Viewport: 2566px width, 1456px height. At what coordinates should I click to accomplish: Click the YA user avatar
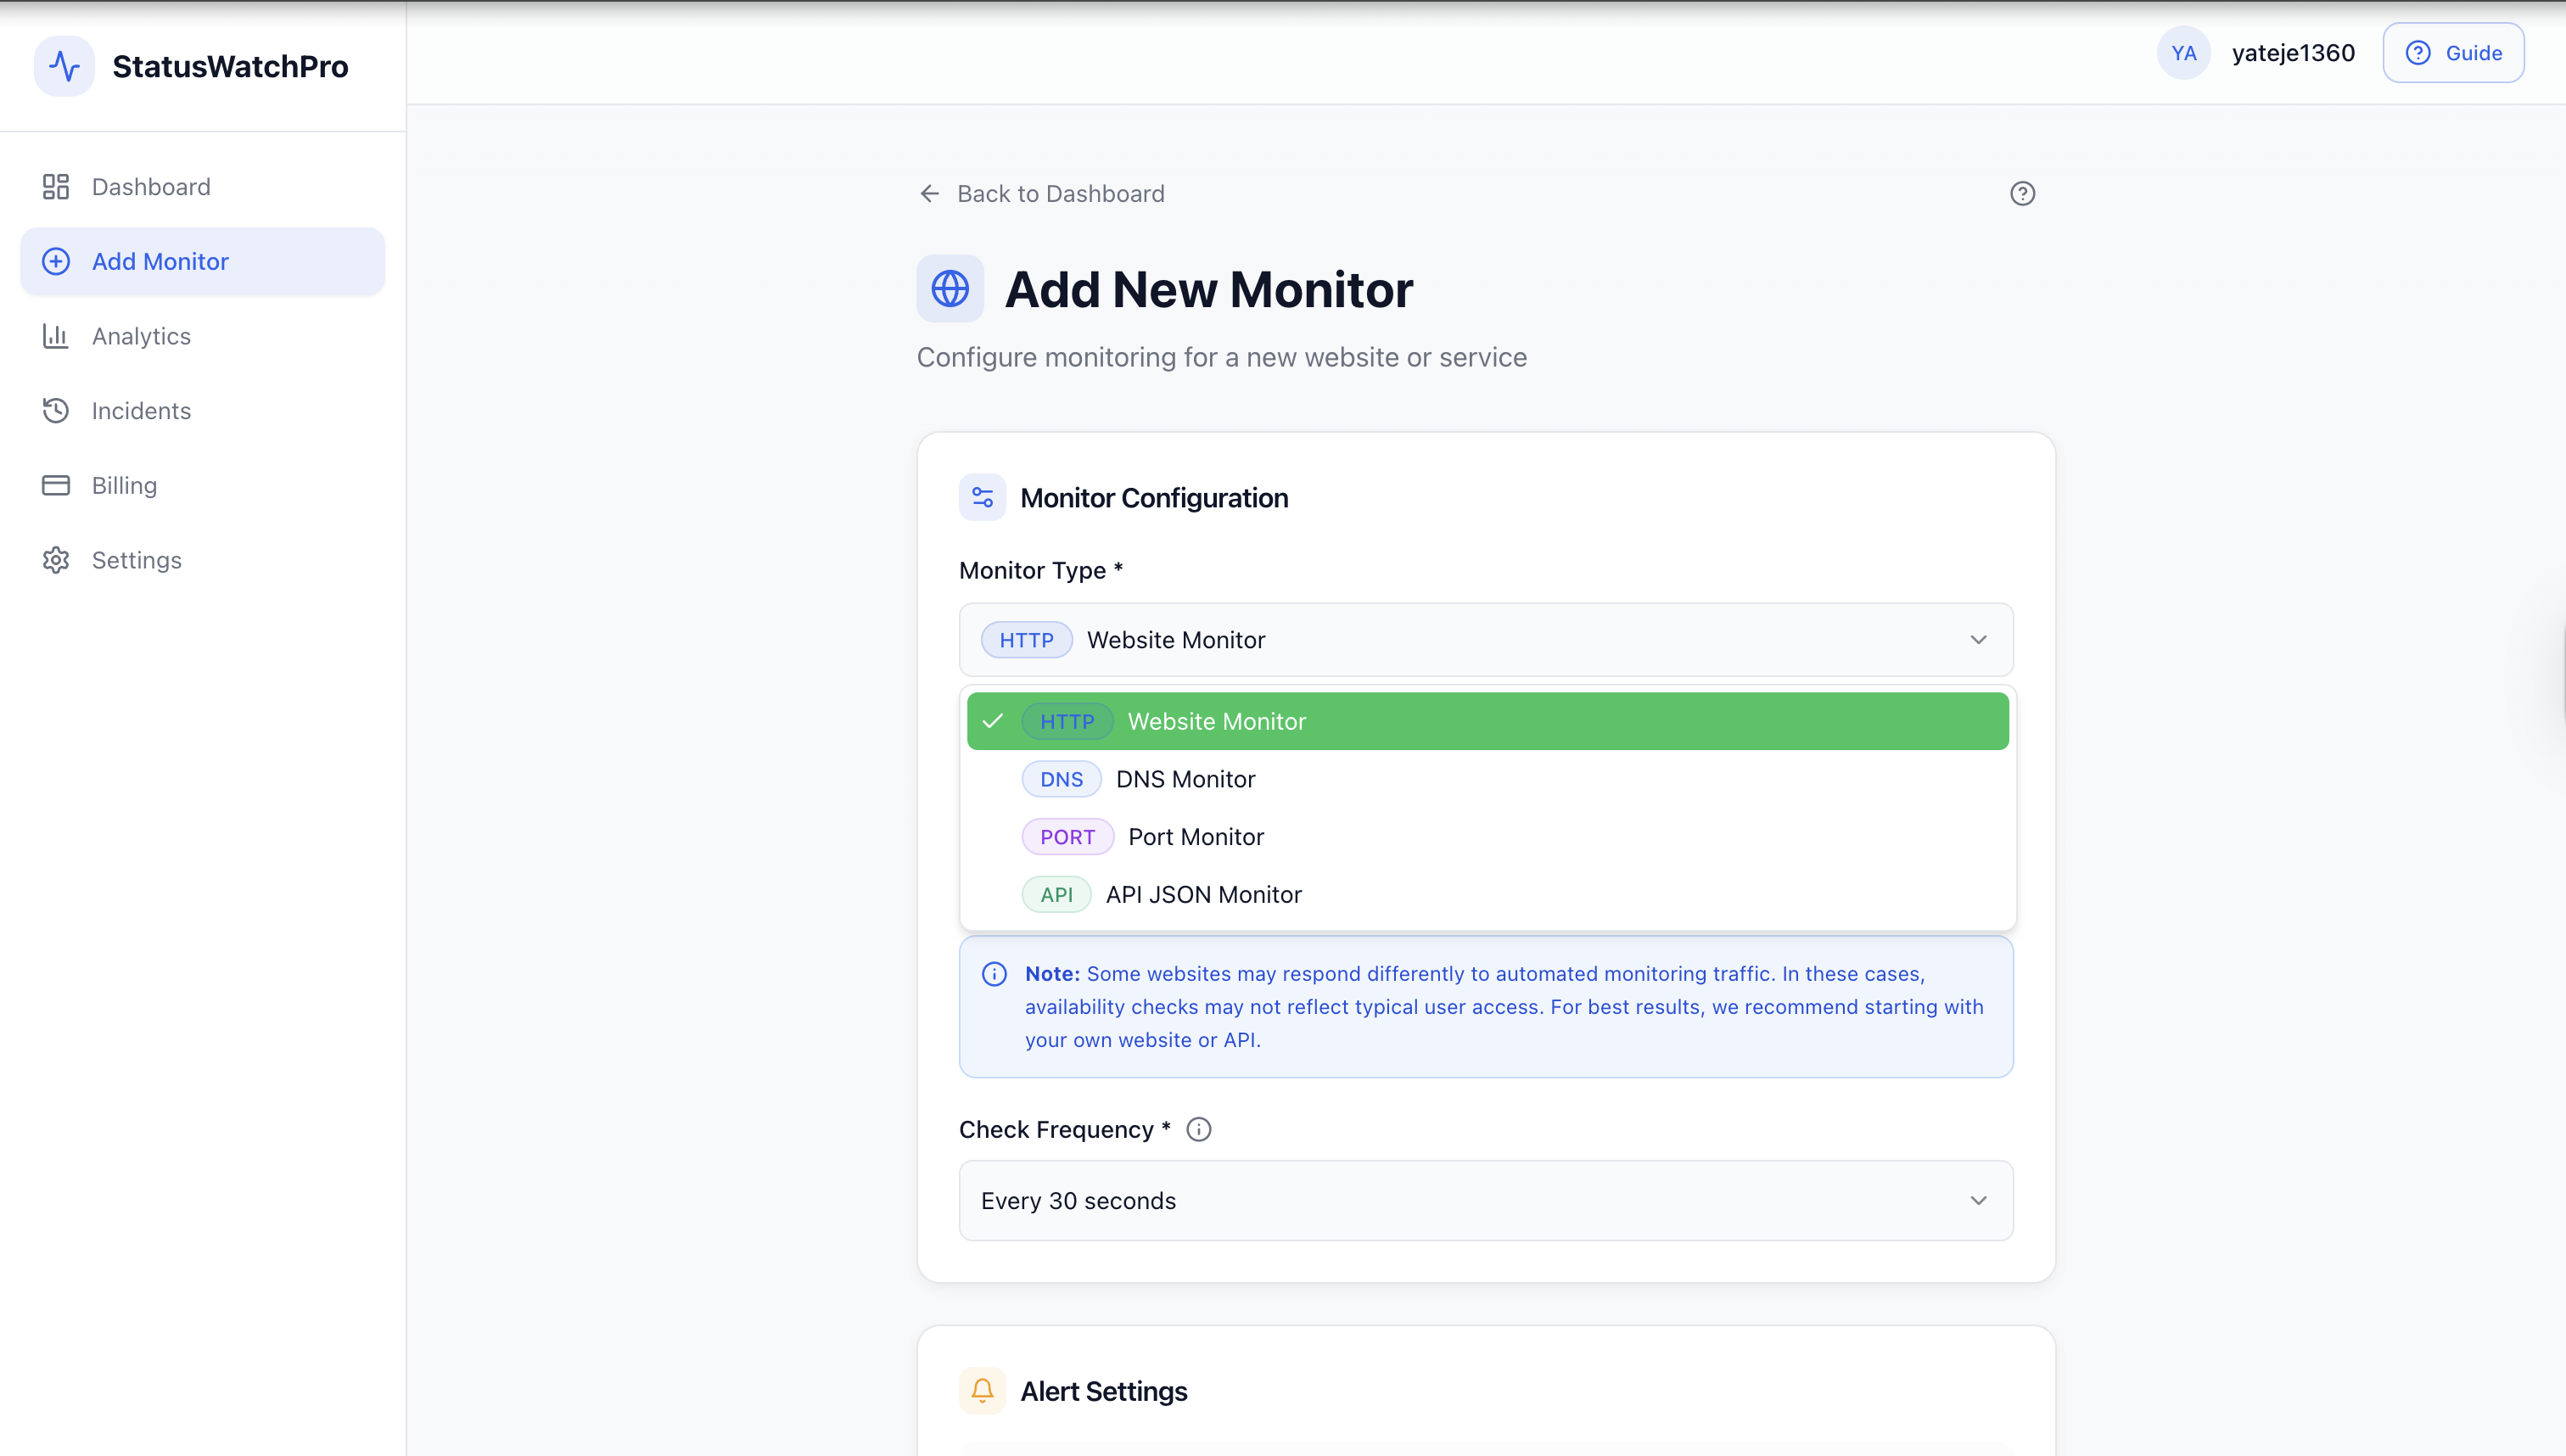tap(2183, 53)
